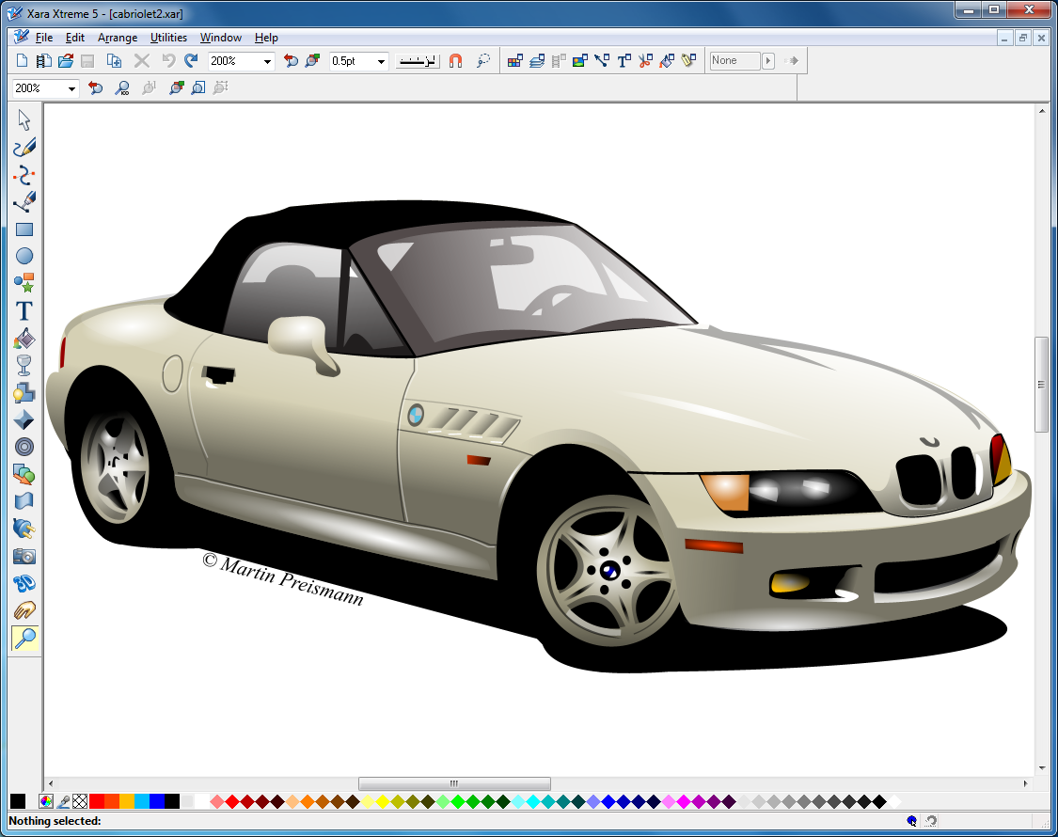This screenshot has height=837, width=1058.
Task: Open the Arrange menu
Action: [x=118, y=38]
